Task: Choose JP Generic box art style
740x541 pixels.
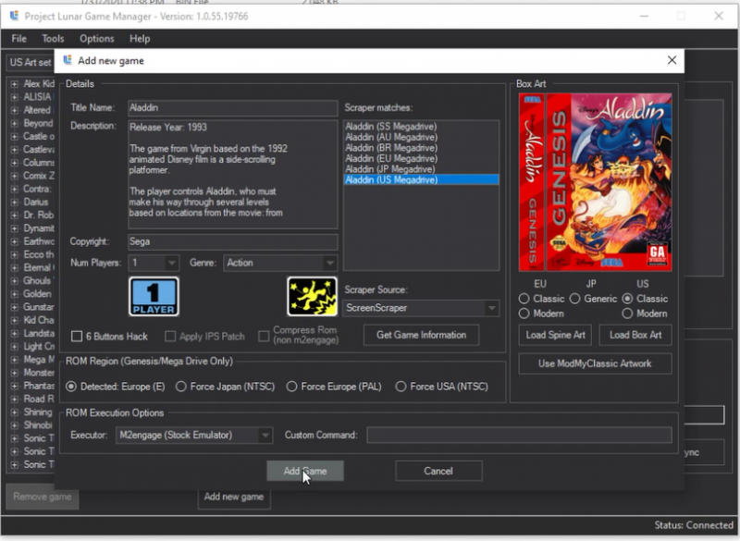Action: [574, 299]
